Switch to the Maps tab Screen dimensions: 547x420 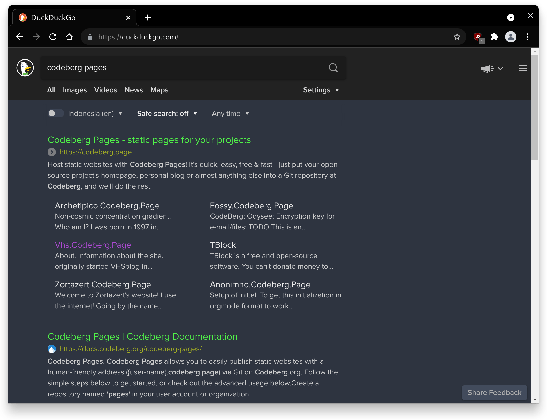(x=159, y=90)
